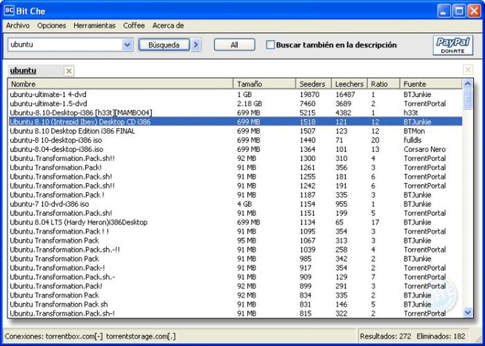Select Ubuntu Transformation Pack sh row
This screenshot has width=485, height=346.
(235, 304)
